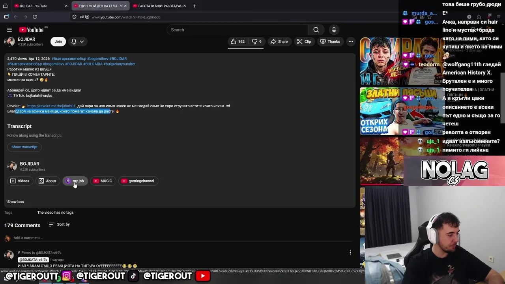Go back in browser history
The image size is (505, 284).
(16, 17)
